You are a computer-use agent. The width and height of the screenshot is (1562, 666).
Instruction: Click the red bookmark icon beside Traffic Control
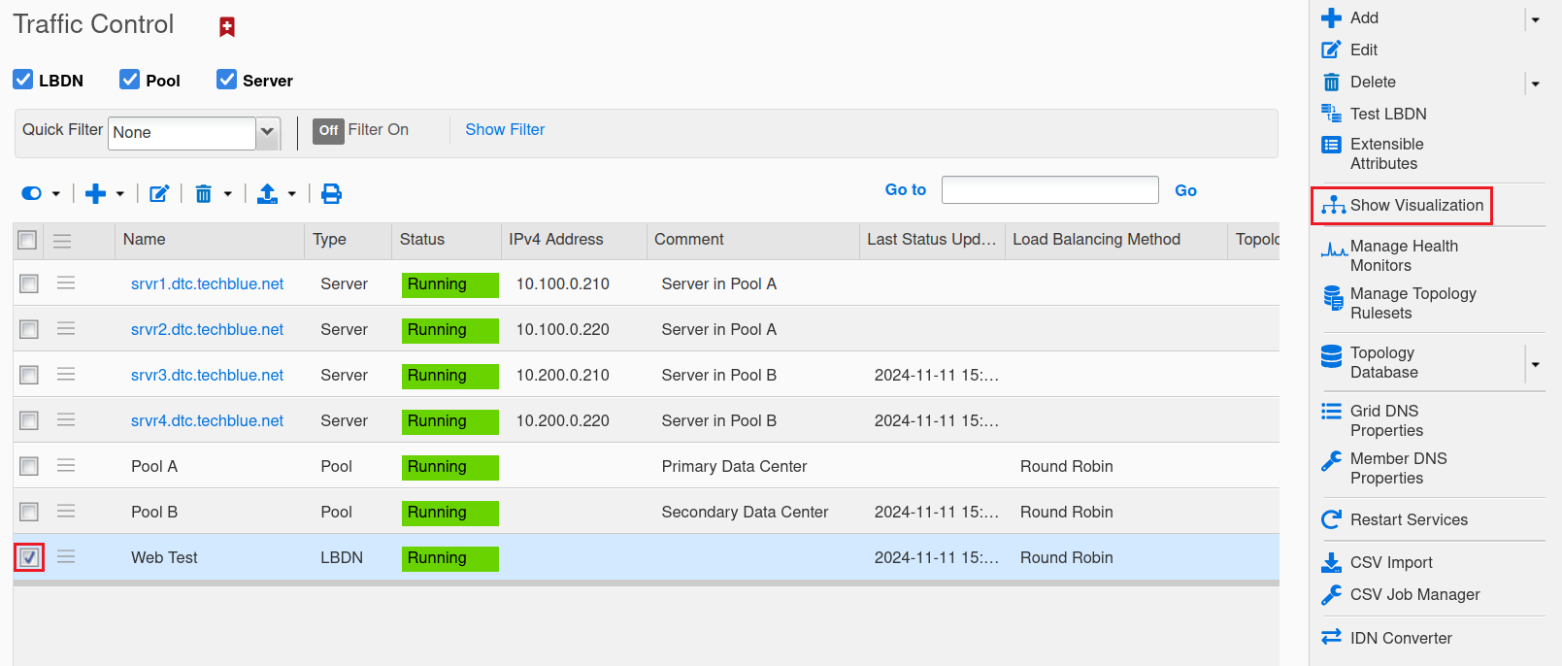point(227,27)
